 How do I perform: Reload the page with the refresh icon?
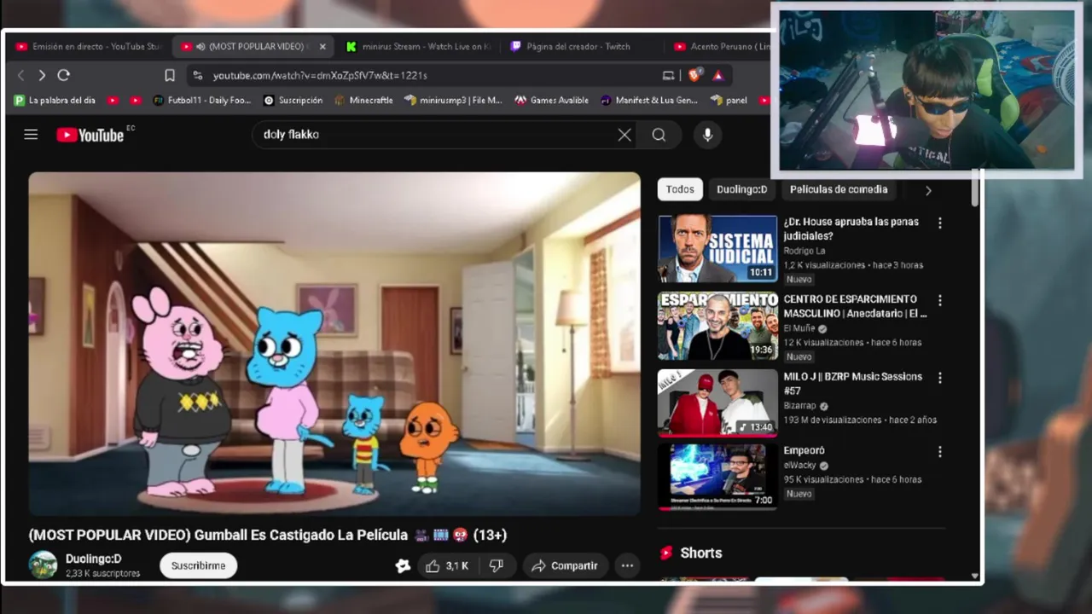coord(63,75)
